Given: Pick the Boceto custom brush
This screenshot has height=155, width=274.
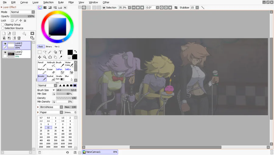Looking at the screenshot, I should pos(42,78).
